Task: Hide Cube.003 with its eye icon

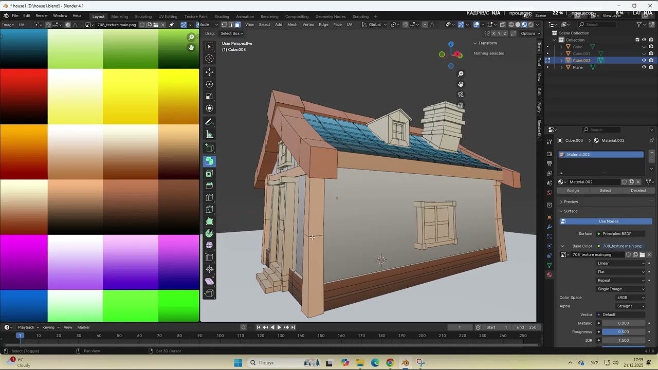Action: (x=644, y=60)
